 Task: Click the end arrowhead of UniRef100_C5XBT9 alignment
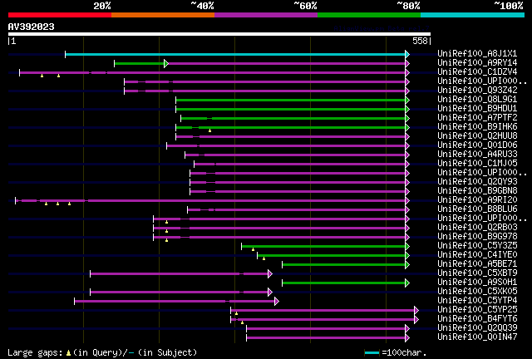270,273
